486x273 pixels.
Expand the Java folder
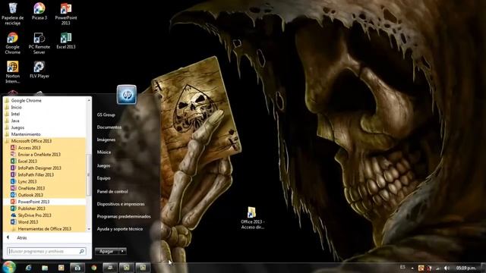click(x=15, y=121)
